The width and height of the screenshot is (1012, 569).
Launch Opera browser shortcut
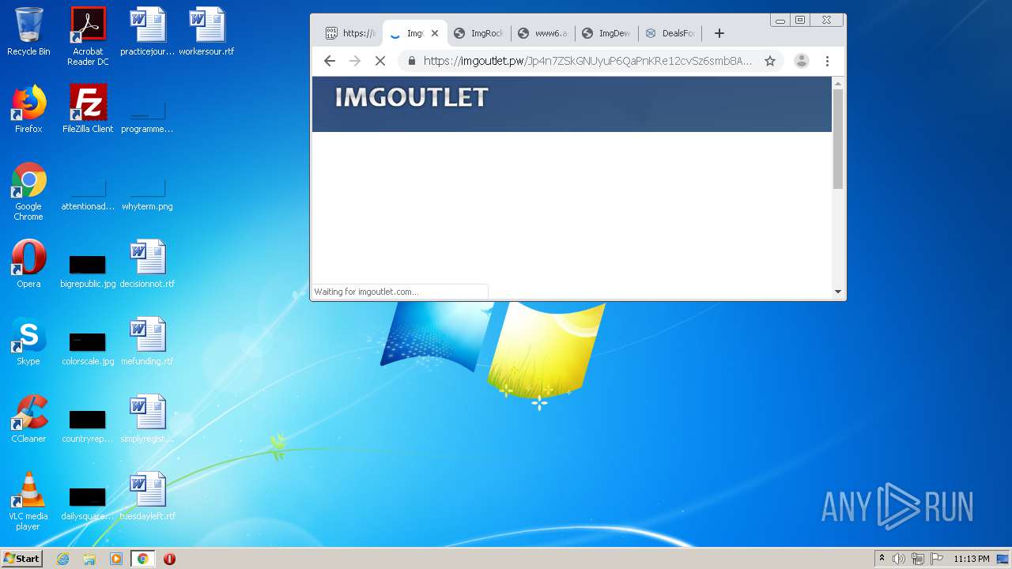coord(28,264)
